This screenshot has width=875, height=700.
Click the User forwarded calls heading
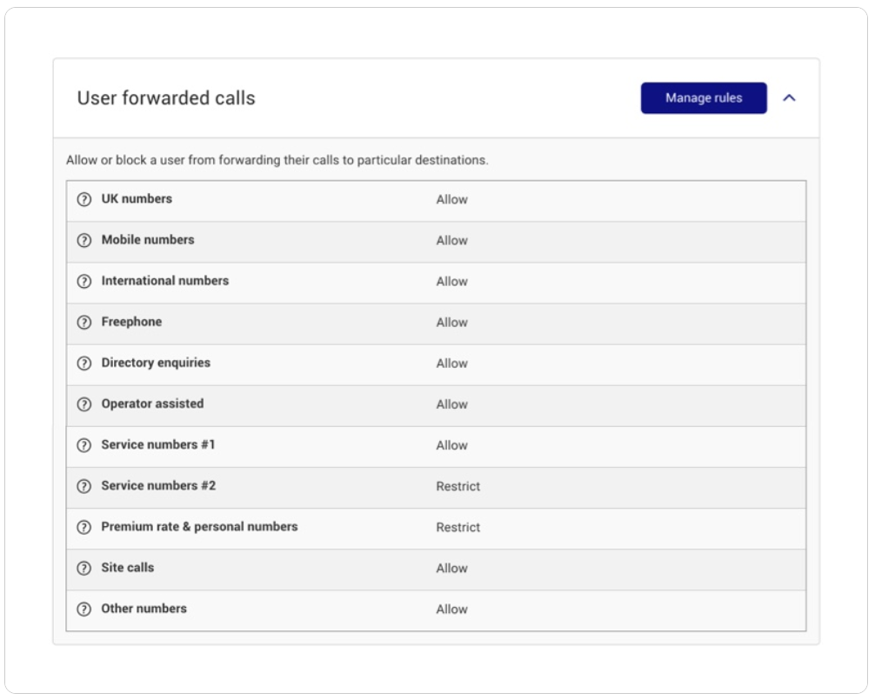pos(166,98)
